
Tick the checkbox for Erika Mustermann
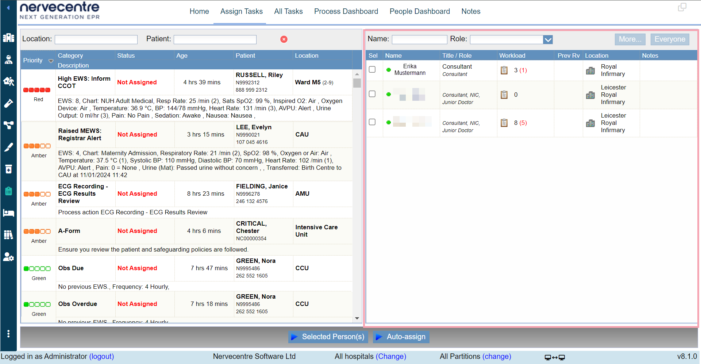pyautogui.click(x=372, y=69)
